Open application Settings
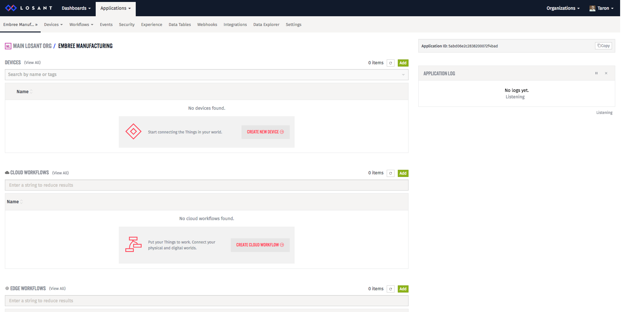625x312 pixels. 293,24
